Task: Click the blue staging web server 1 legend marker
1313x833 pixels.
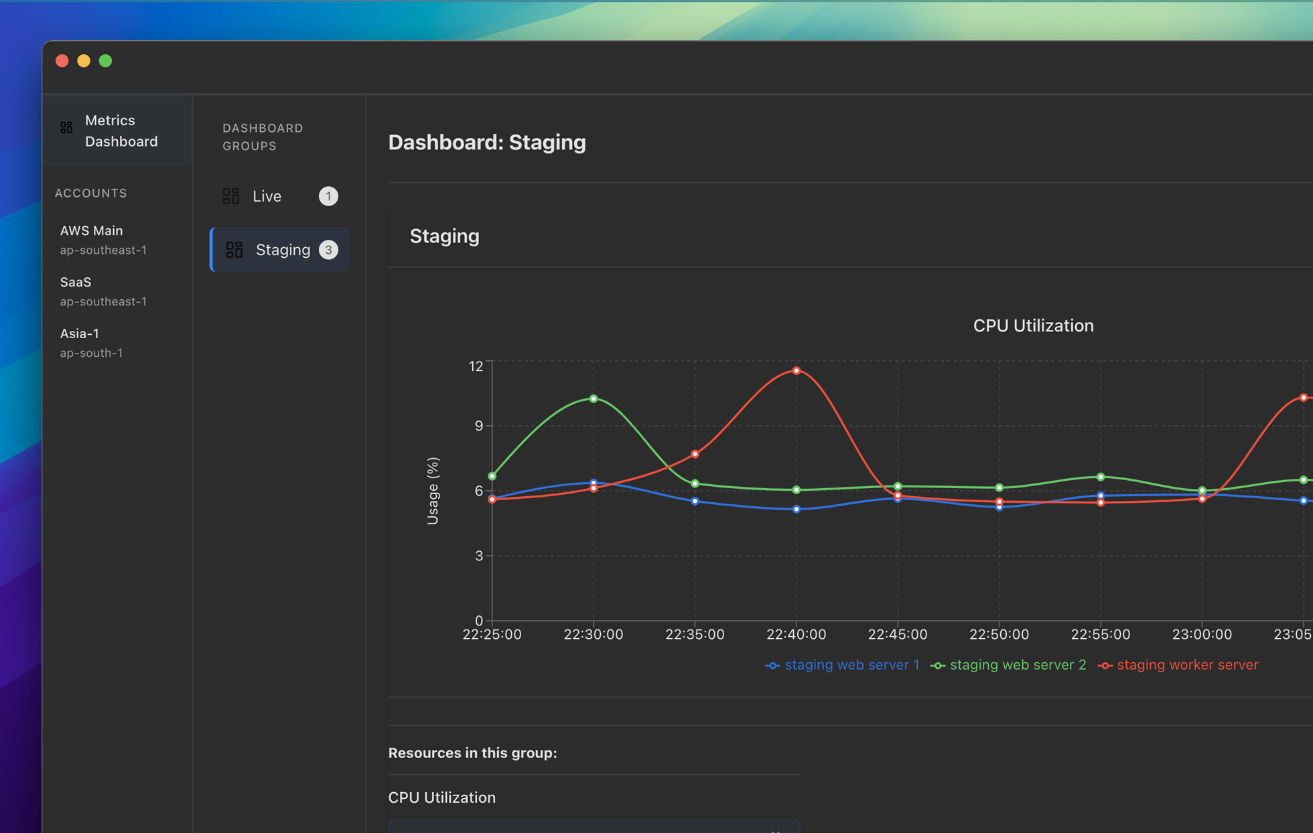Action: tap(772, 666)
